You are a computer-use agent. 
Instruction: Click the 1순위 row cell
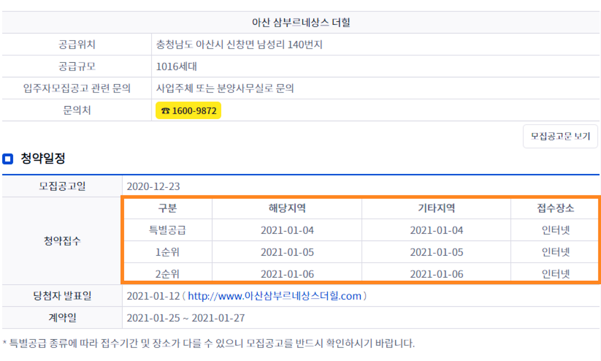(x=167, y=252)
